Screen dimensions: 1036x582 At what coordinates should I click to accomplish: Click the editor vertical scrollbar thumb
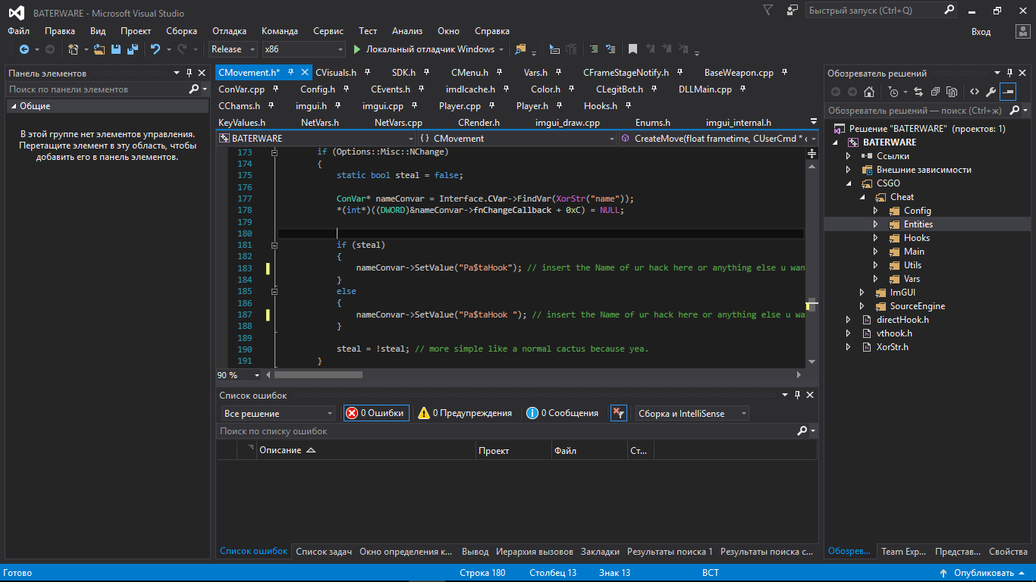click(812, 305)
